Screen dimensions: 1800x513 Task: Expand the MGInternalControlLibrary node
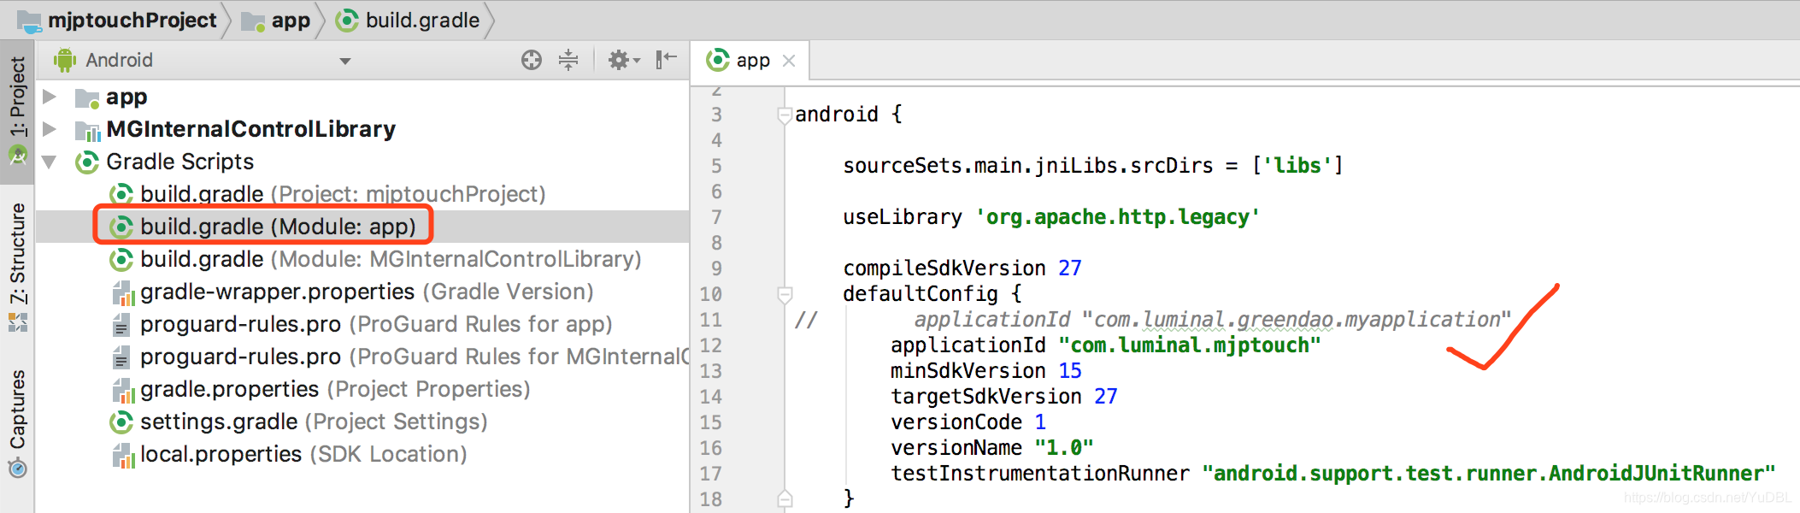tap(50, 129)
